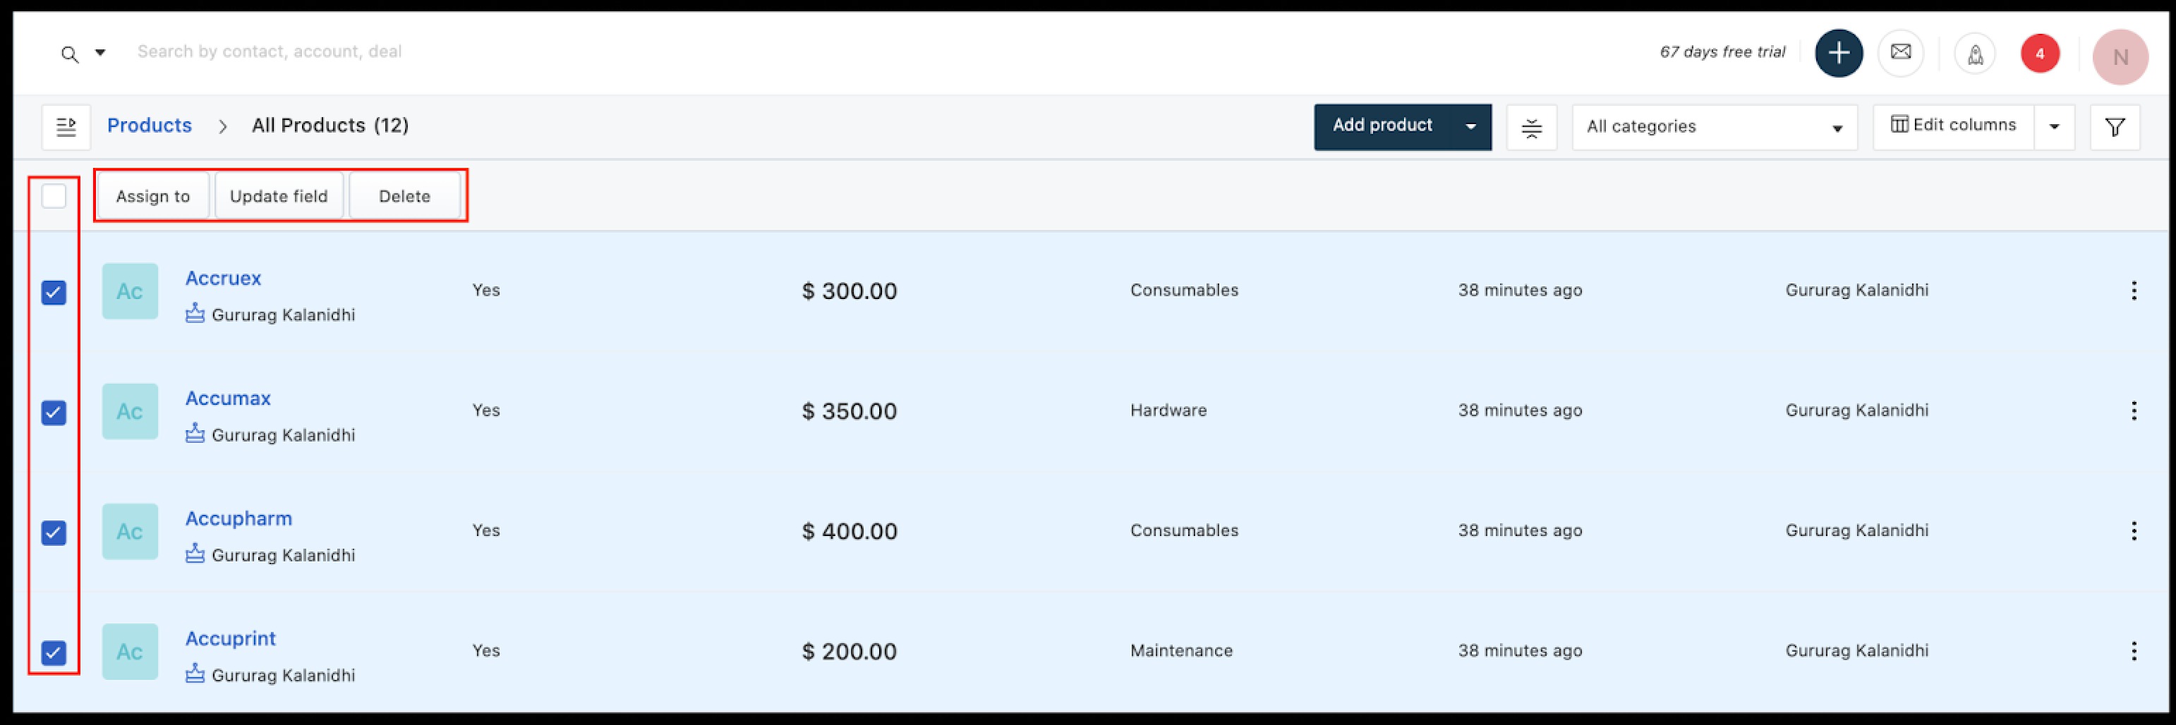Image resolution: width=2176 pixels, height=725 pixels.
Task: Uncheck the Accuprint product checkbox
Action: 54,652
